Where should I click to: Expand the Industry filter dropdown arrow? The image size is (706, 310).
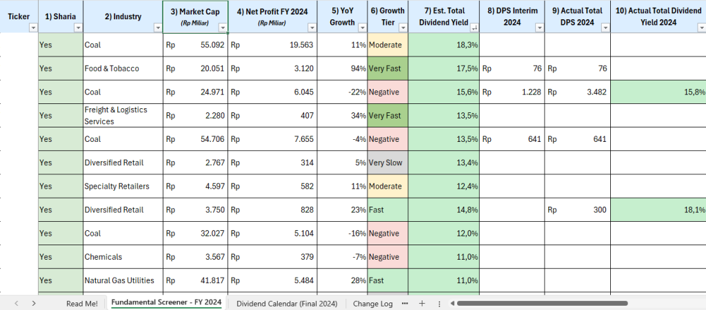156,28
